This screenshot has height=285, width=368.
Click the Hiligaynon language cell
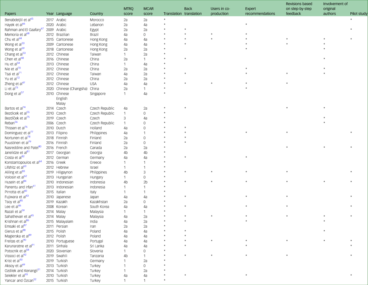click(64, 172)
